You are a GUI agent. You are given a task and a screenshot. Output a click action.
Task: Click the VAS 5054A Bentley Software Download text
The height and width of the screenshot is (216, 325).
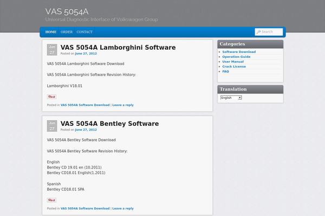pyautogui.click(x=81, y=140)
